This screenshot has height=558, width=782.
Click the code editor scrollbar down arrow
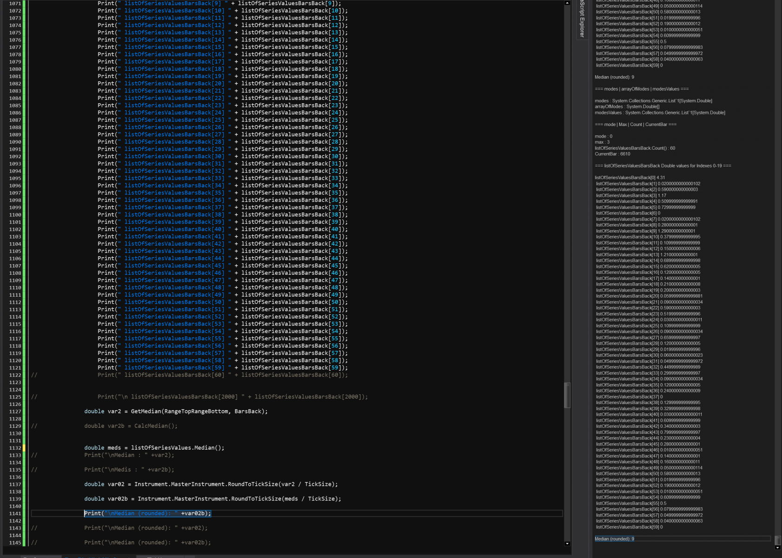pyautogui.click(x=567, y=543)
